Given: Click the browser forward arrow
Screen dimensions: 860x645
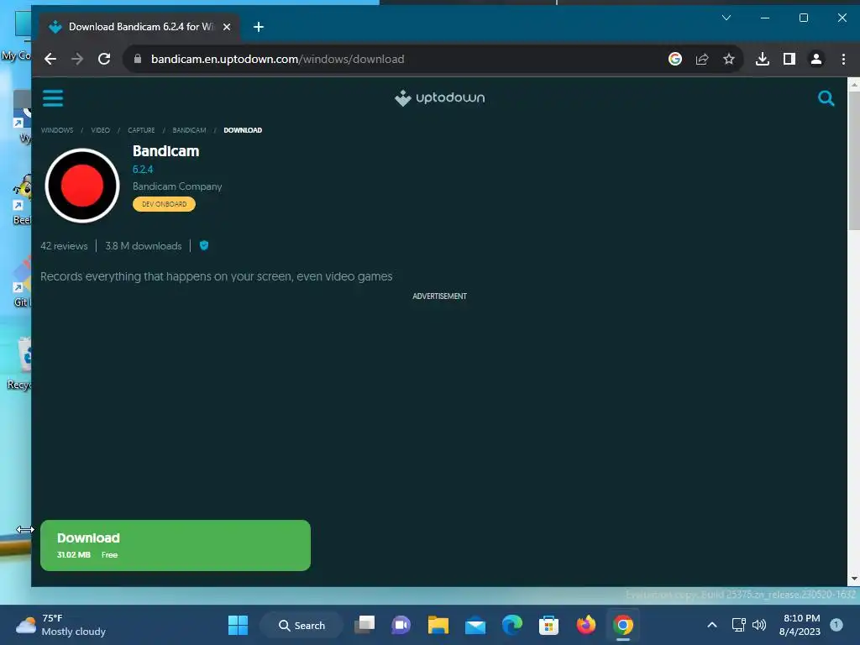Looking at the screenshot, I should coord(77,60).
